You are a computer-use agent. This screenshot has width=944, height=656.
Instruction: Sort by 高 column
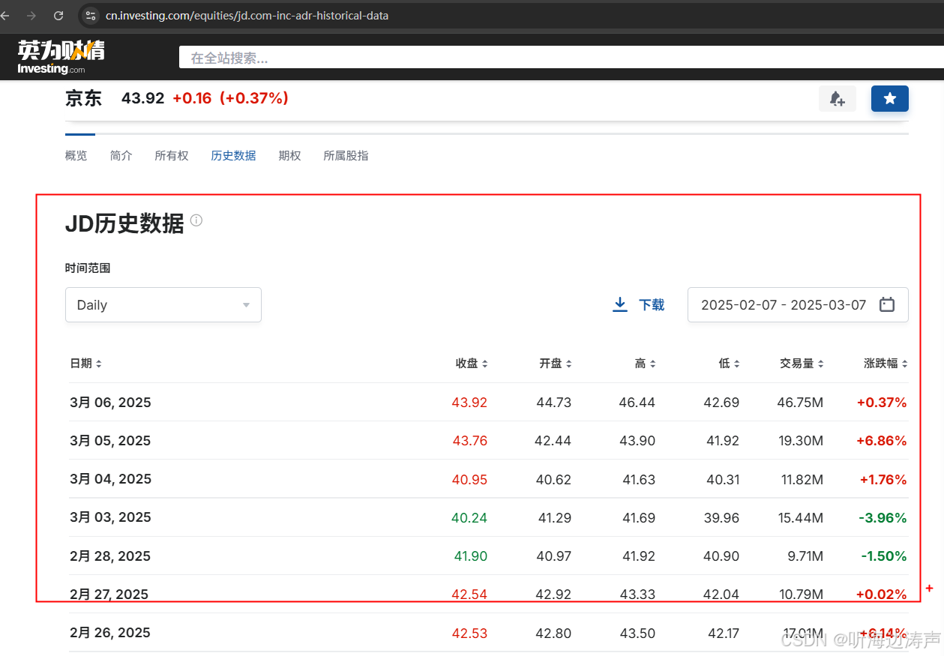click(646, 364)
